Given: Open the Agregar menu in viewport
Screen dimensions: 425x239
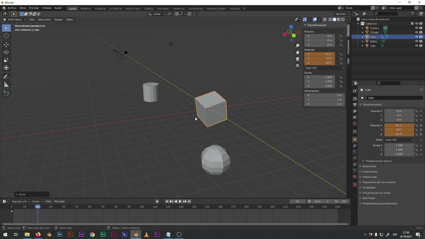Looking at the screenshot, I should (58, 20).
